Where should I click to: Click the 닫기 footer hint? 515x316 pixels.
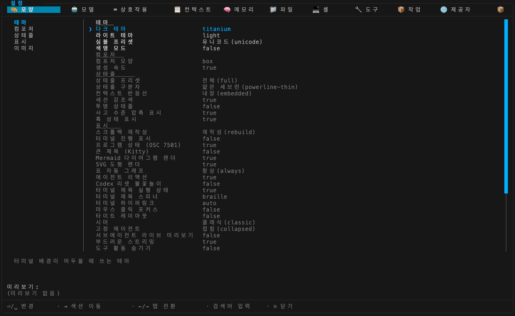point(283,306)
